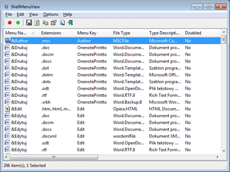This screenshot has height=172, width=230.
Task: Sort by the Extensions column header
Action: pos(57,33)
